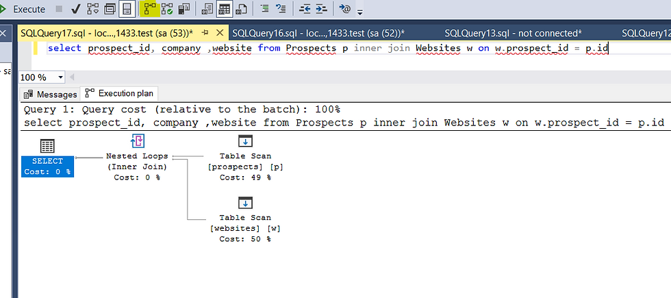Screen dimensions: 671x298
Task: Select Results to Grid output
Action: [225, 9]
